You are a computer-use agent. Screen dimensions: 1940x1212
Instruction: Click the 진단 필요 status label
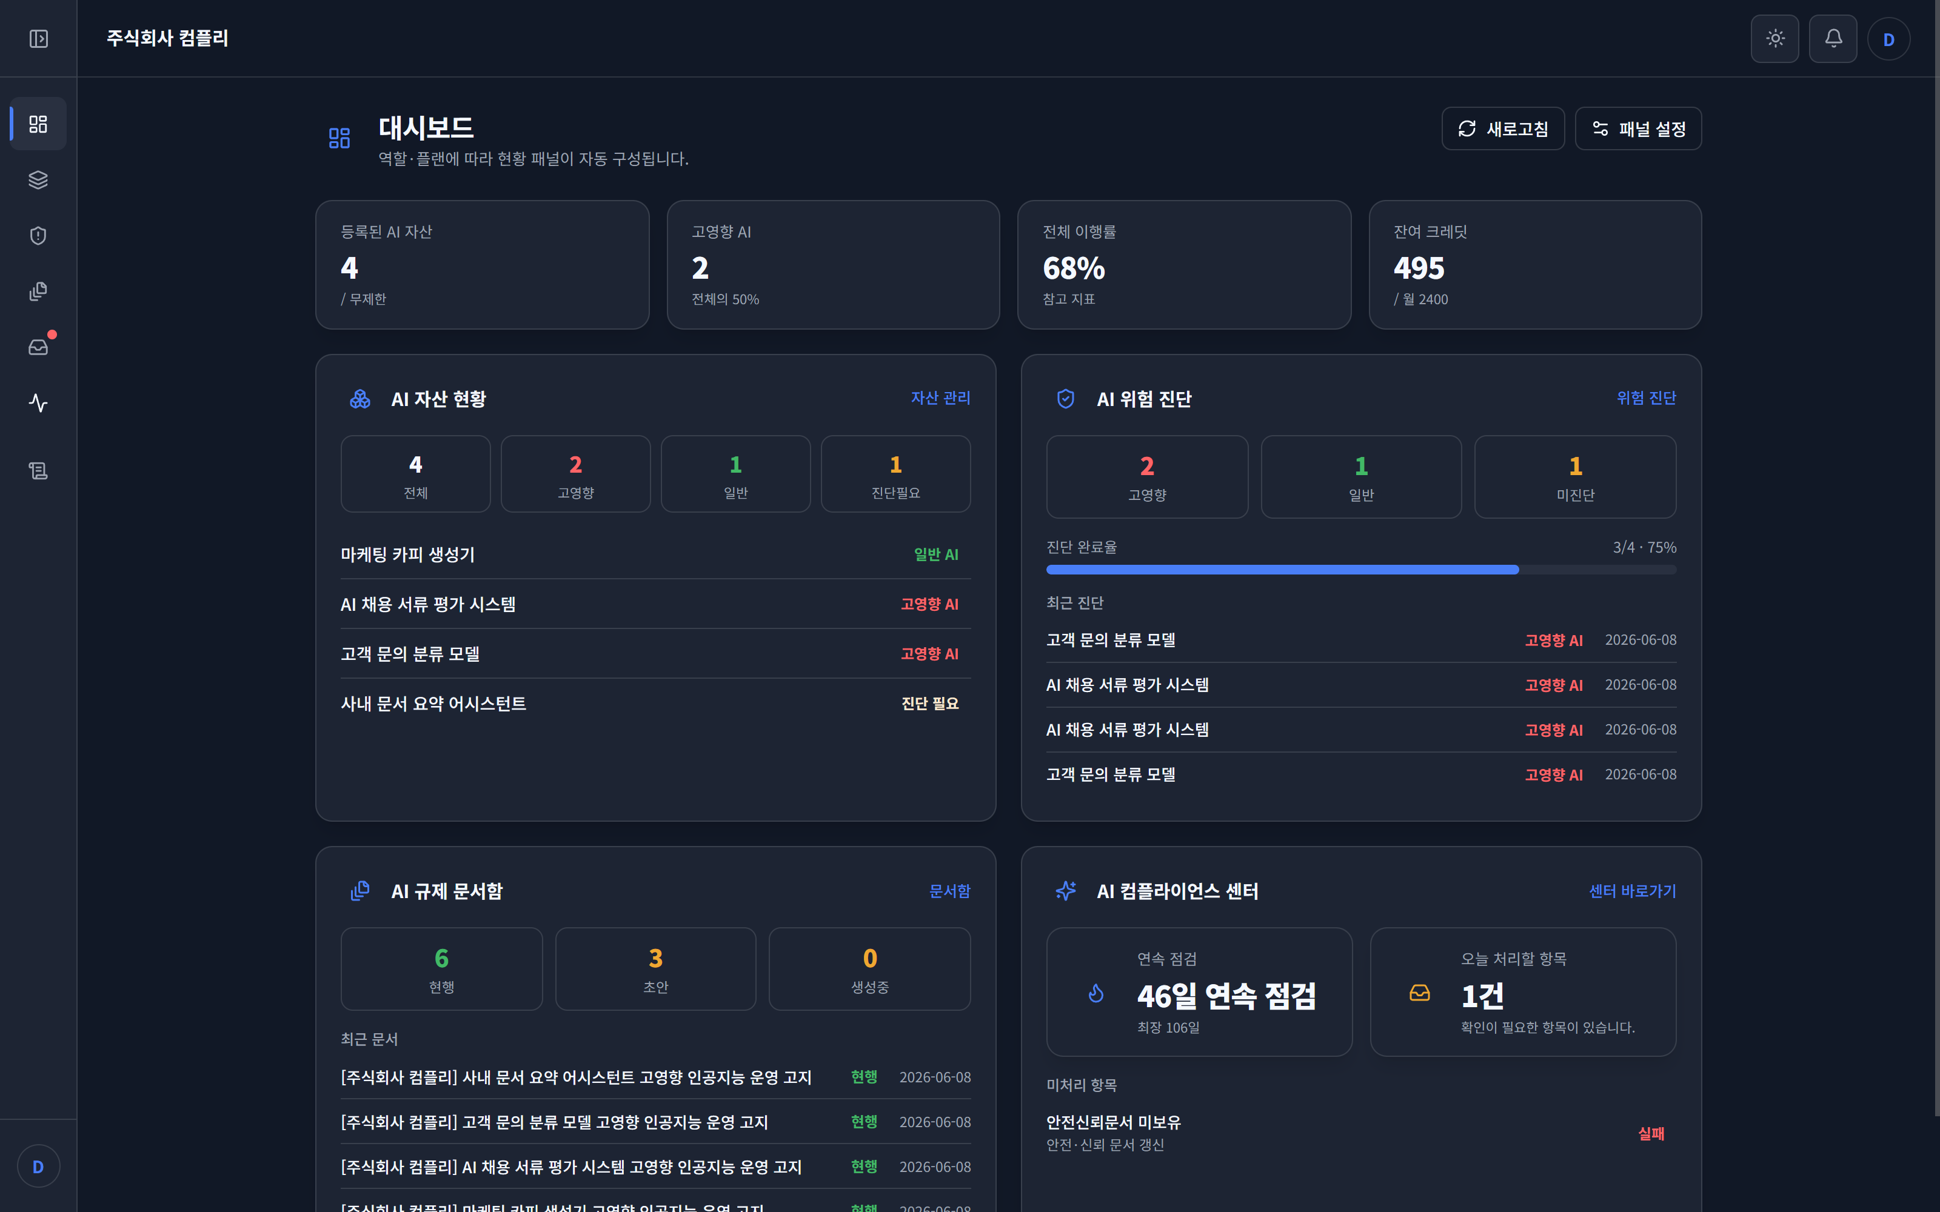tap(930, 704)
